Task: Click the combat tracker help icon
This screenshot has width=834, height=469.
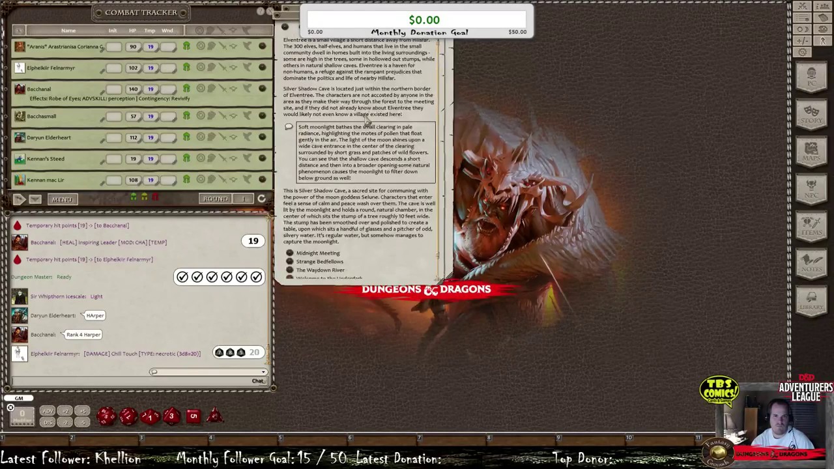Action: (261, 11)
